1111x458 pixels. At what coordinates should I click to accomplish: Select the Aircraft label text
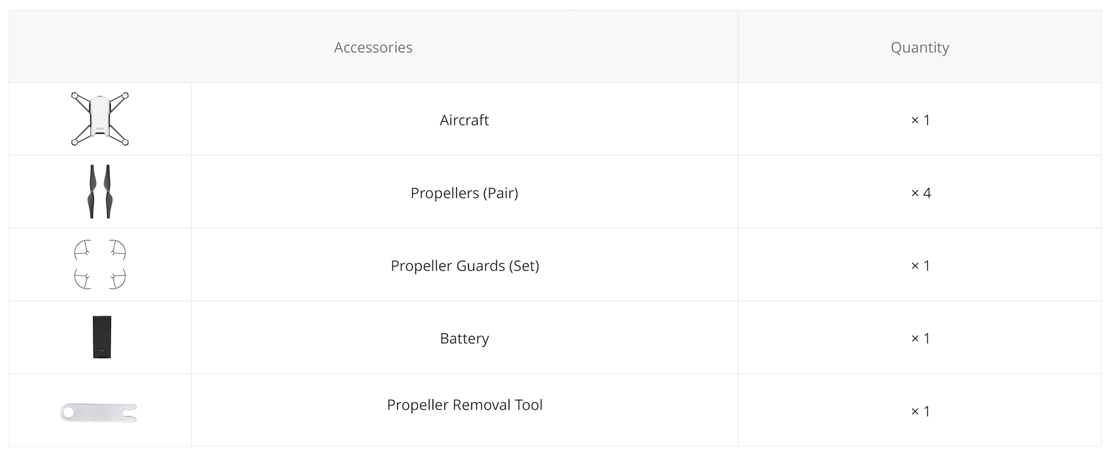pyautogui.click(x=464, y=120)
